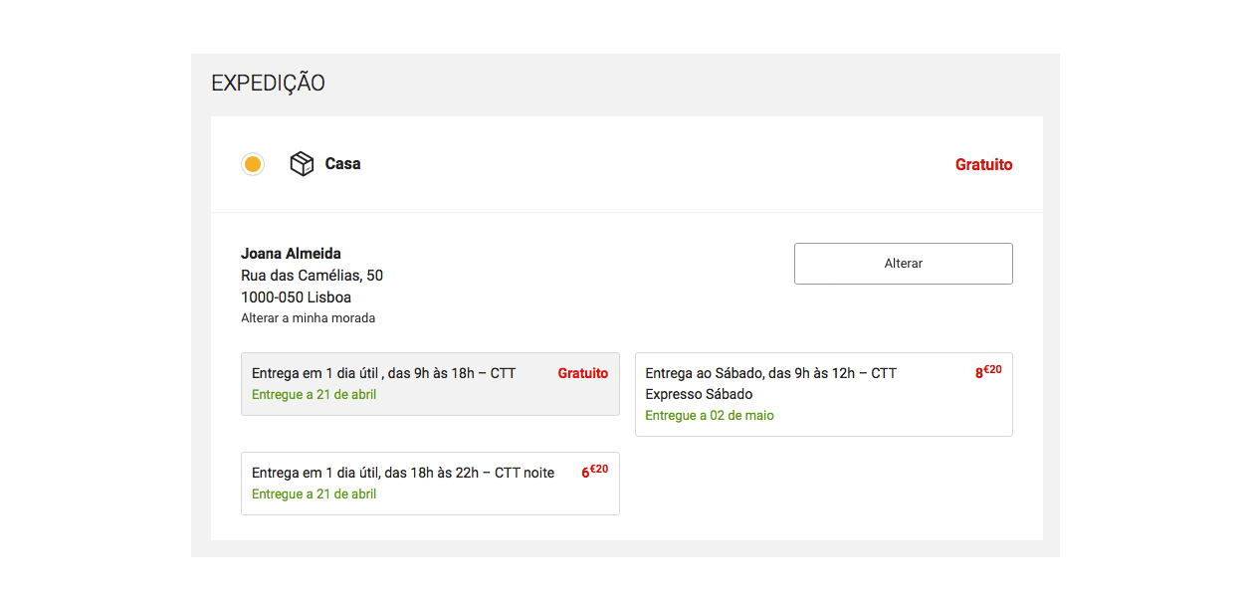Click the Casa shipping method label
This screenshot has width=1255, height=593.
tap(342, 164)
